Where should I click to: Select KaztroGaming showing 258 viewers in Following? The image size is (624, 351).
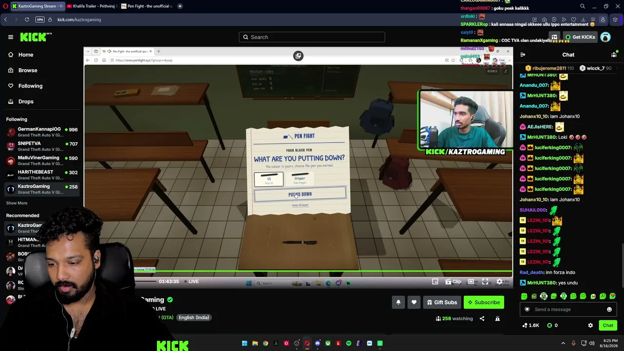pyautogui.click(x=41, y=189)
